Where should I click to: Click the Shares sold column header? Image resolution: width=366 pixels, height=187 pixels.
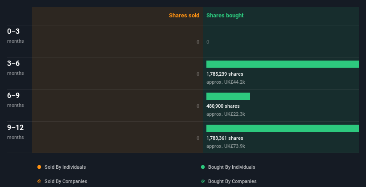184,16
